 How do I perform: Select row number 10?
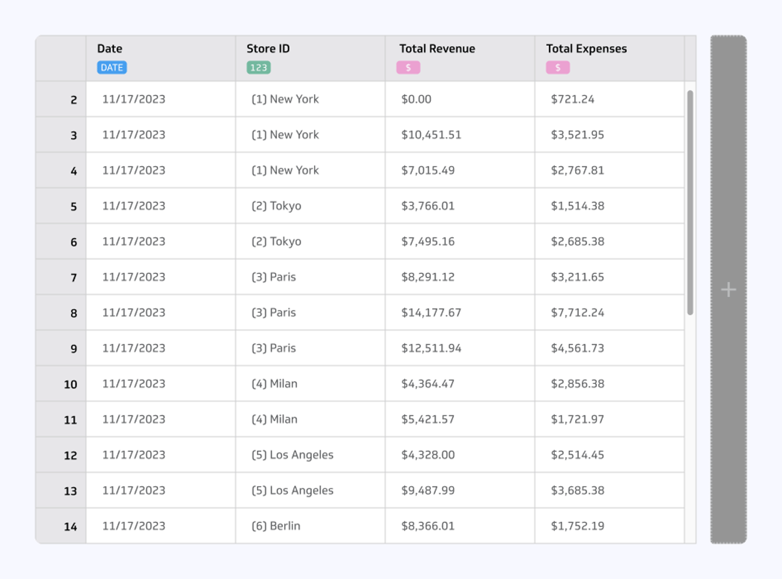click(x=61, y=384)
